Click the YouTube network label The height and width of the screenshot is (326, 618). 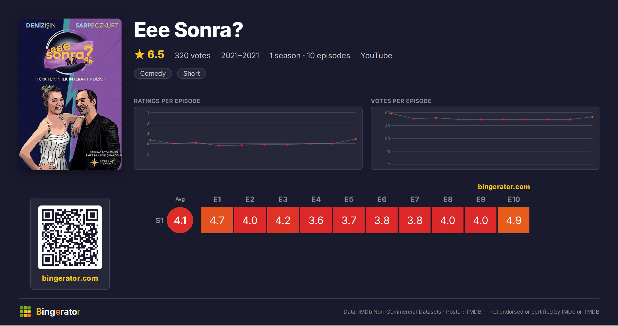coord(376,55)
